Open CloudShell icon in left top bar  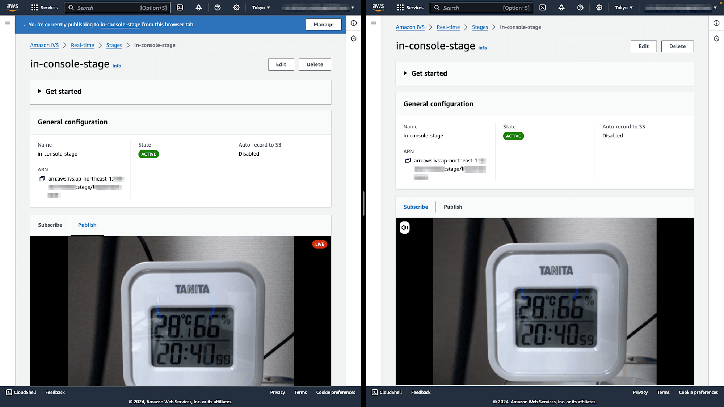(x=180, y=8)
